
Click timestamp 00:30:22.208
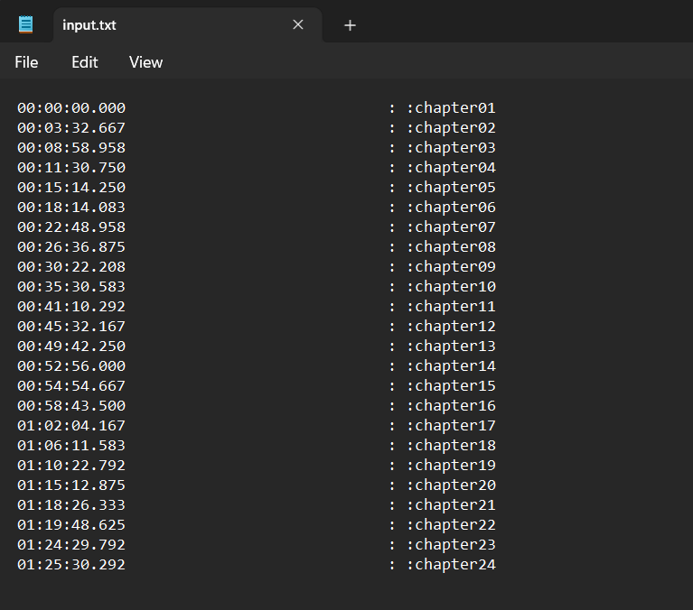coord(71,266)
